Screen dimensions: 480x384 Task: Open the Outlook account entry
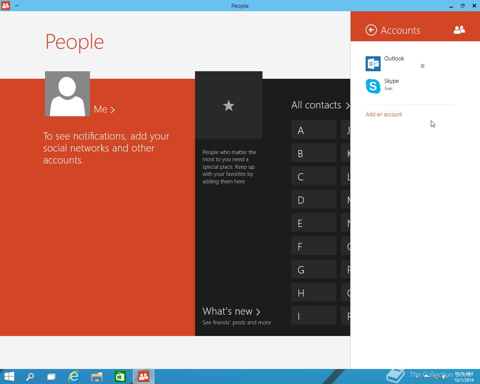coord(410,63)
